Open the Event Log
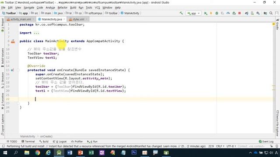Image resolution: width=280 pixels, height=157 pixels. [266, 141]
